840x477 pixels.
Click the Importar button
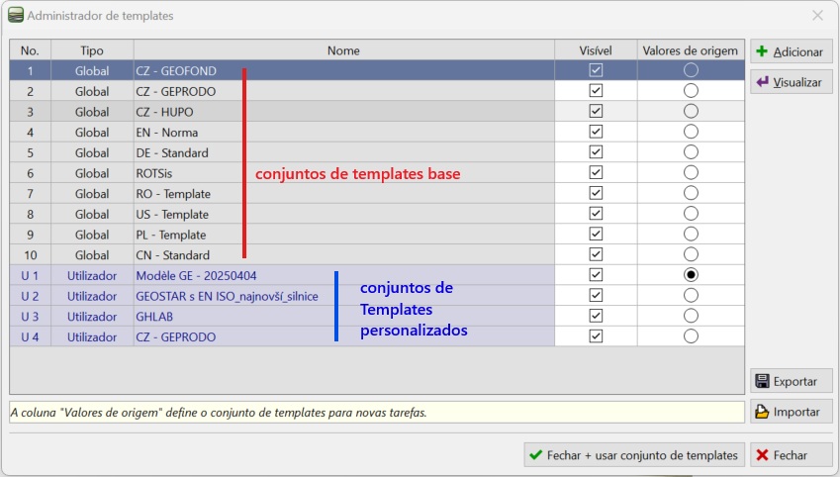(791, 412)
